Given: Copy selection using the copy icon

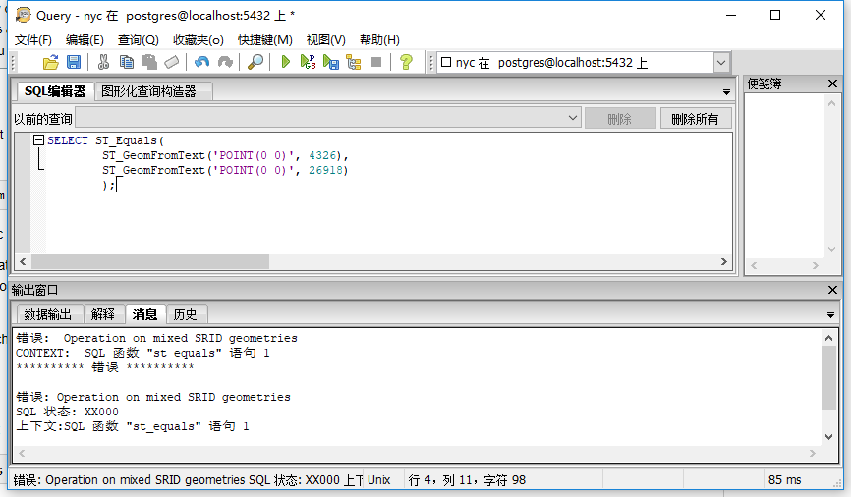Looking at the screenshot, I should pos(127,63).
